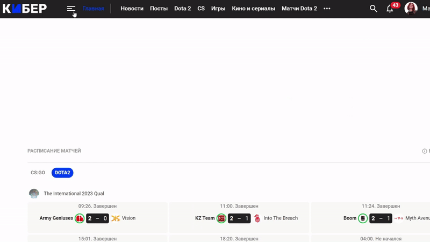Open Матчи Dota 2 nav item
Image resolution: width=430 pixels, height=242 pixels.
pyautogui.click(x=299, y=9)
